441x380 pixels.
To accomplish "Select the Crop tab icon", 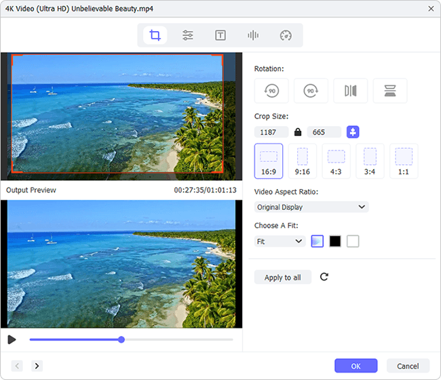I will (x=155, y=35).
